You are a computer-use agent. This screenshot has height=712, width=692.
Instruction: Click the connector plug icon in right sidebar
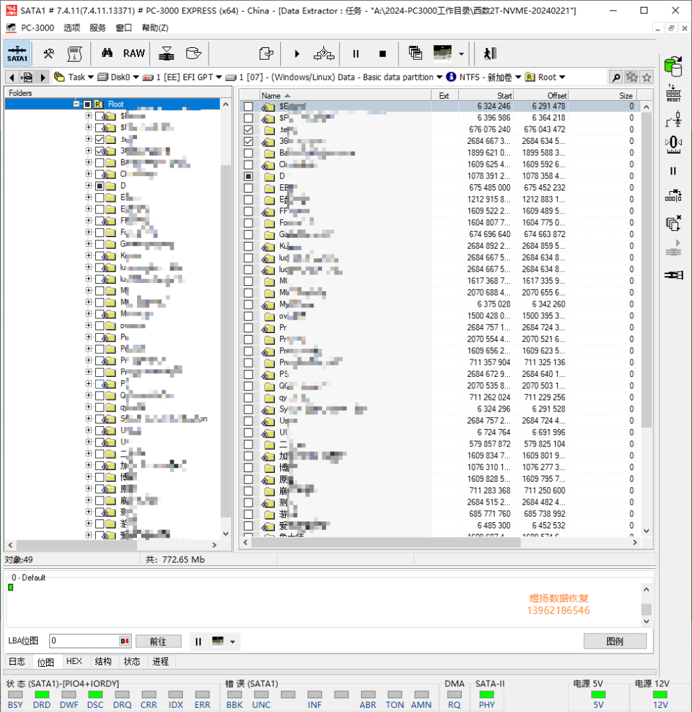673,275
